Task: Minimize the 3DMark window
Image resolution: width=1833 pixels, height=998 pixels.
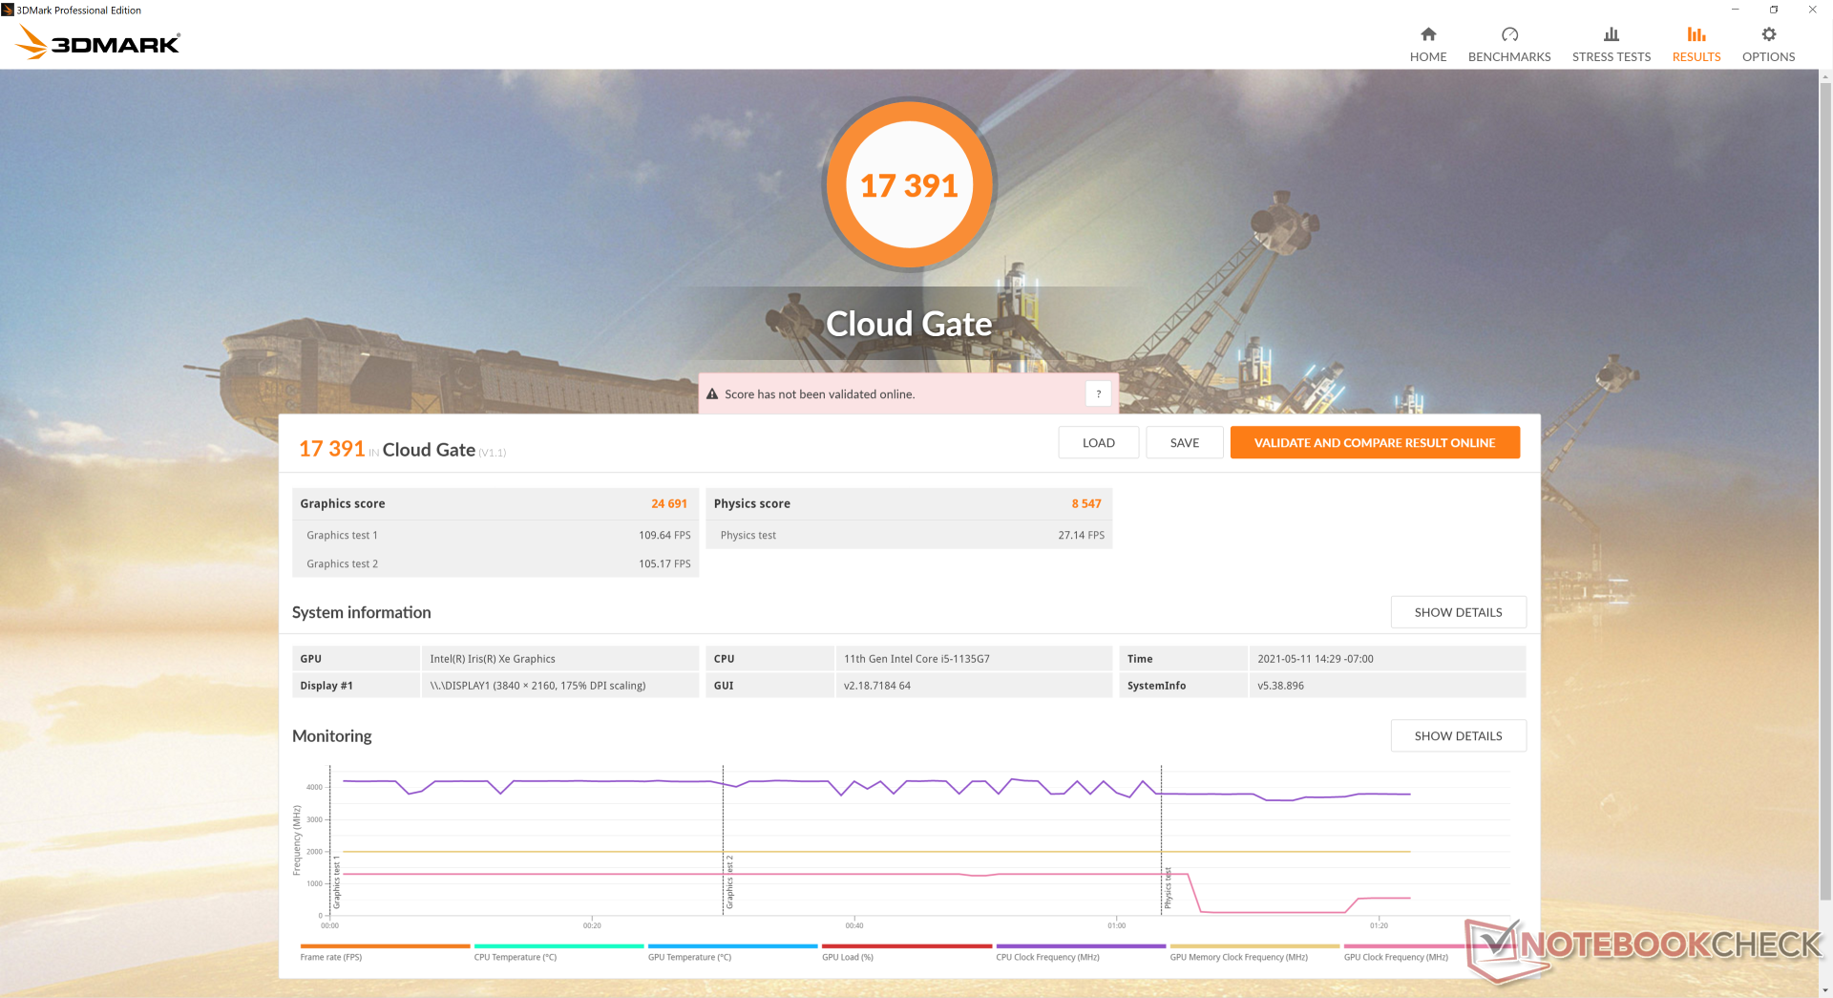Action: (x=1736, y=10)
